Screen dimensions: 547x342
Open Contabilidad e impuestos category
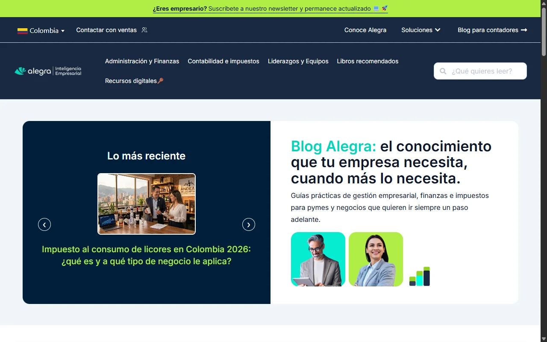point(224,61)
